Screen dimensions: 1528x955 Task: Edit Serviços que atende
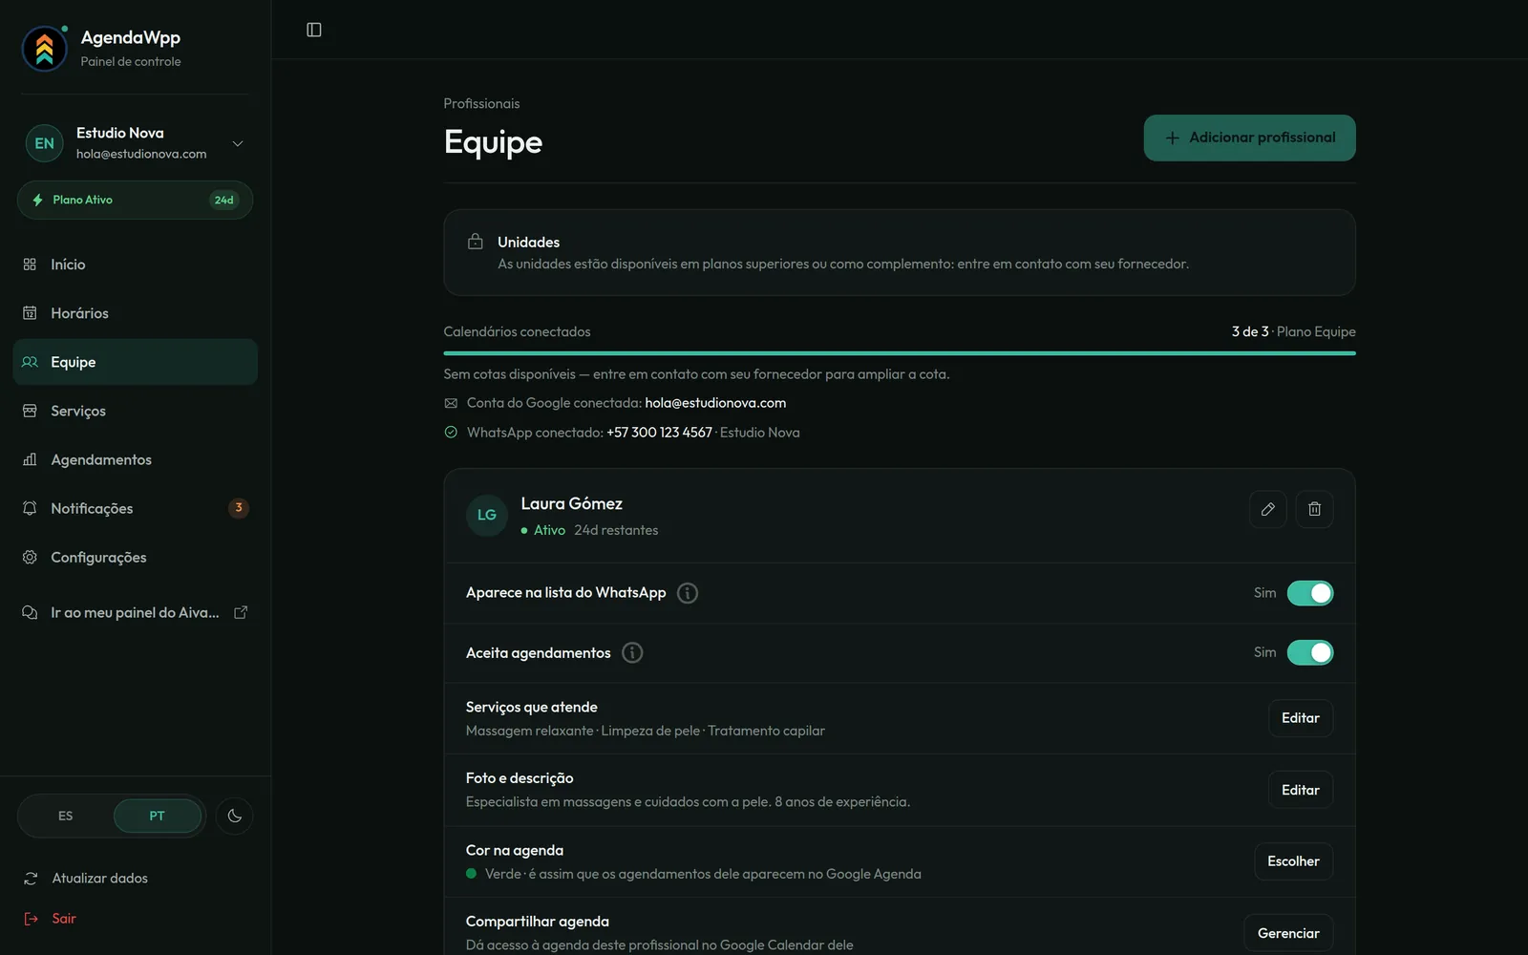[x=1300, y=718]
